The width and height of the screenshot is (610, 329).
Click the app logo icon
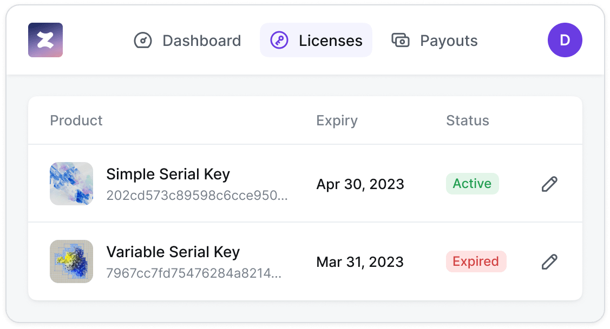[x=45, y=40]
